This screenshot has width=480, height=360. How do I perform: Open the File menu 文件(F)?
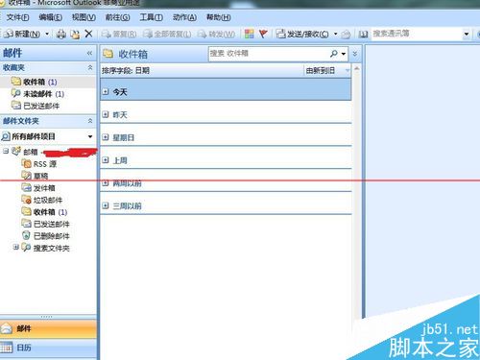17,17
